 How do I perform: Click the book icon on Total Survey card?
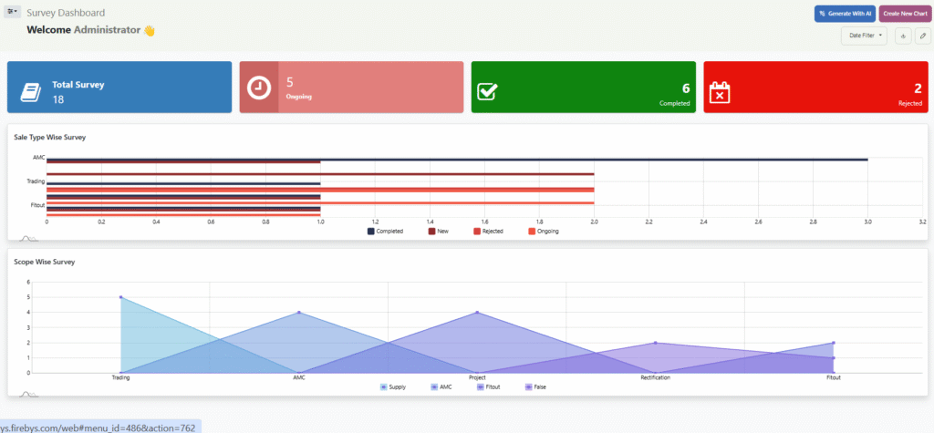pyautogui.click(x=30, y=91)
